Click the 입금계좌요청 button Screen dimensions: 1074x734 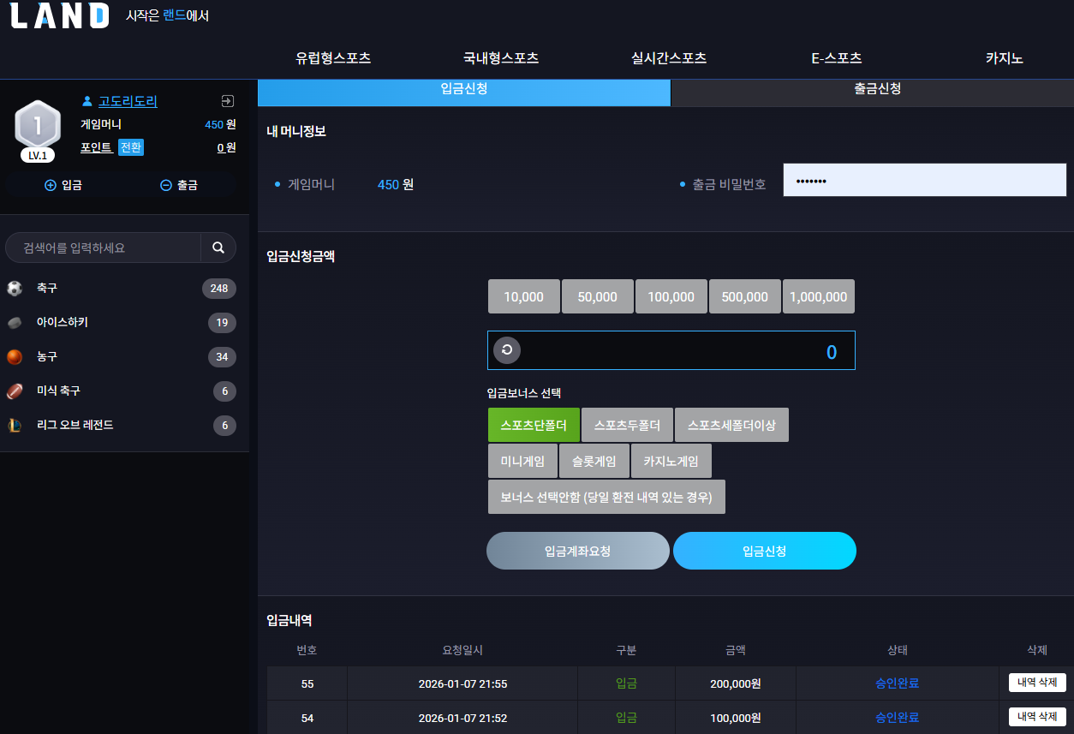tap(578, 551)
